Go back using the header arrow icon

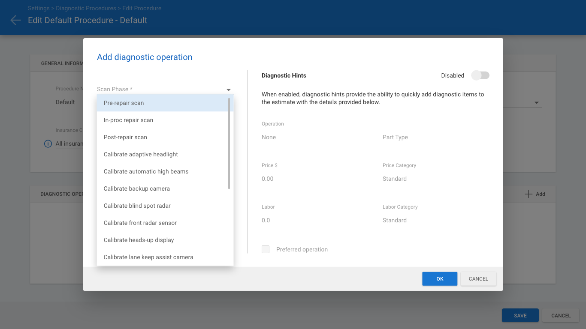tap(15, 20)
